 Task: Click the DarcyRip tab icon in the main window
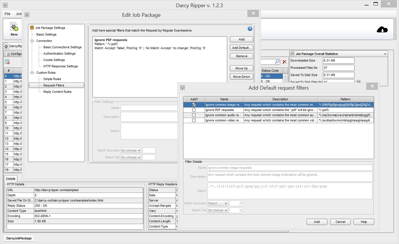coord(6,46)
